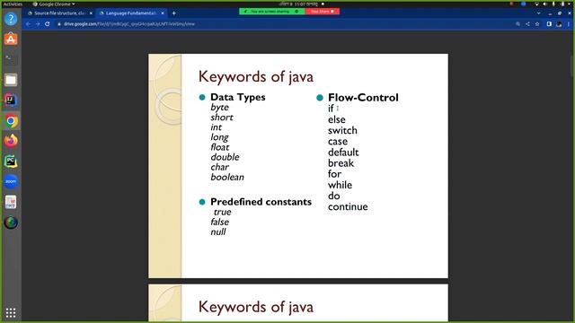The image size is (575, 323).
Task: Launch IntelliJ IDEA from the dock
Action: [x=11, y=100]
